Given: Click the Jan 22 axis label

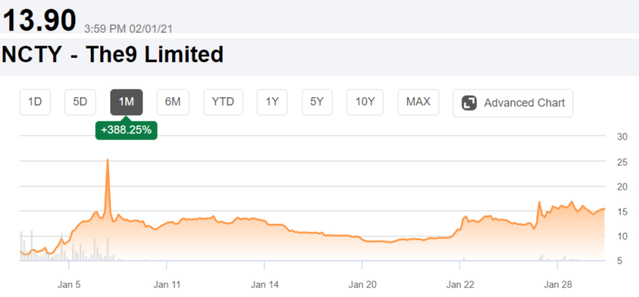Looking at the screenshot, I should tap(460, 284).
